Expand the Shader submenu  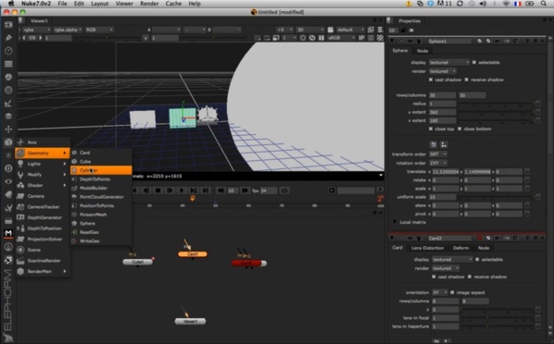pyautogui.click(x=43, y=185)
